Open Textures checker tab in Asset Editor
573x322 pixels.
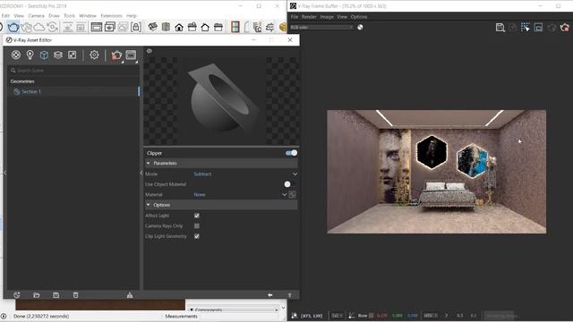pyautogui.click(x=72, y=55)
